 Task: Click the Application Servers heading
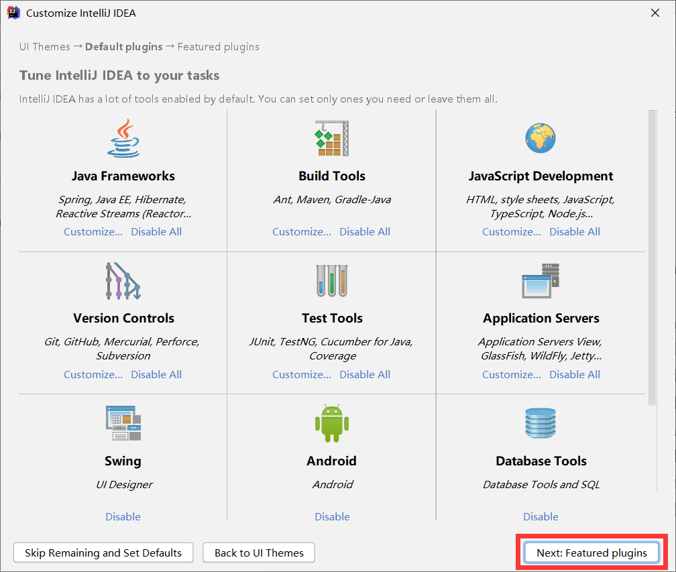(x=541, y=318)
